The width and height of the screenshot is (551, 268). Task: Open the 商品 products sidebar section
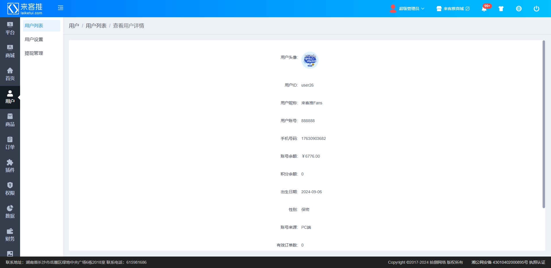pos(10,120)
